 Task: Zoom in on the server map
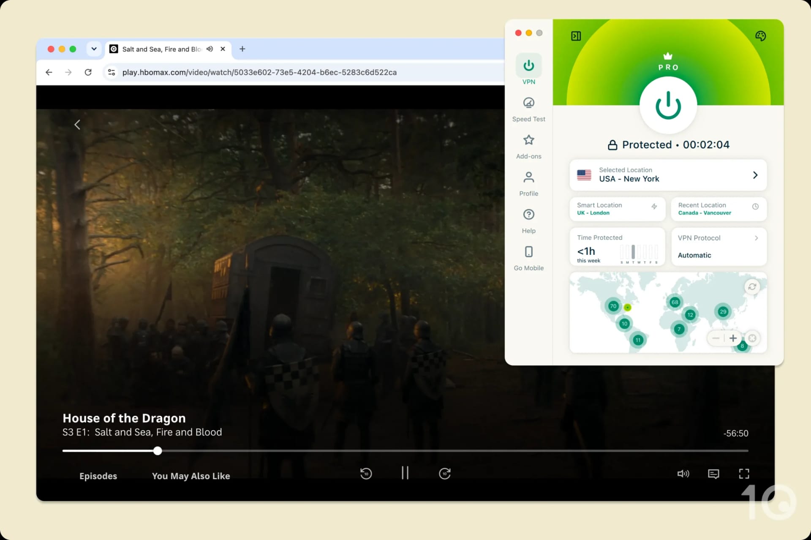pos(733,338)
